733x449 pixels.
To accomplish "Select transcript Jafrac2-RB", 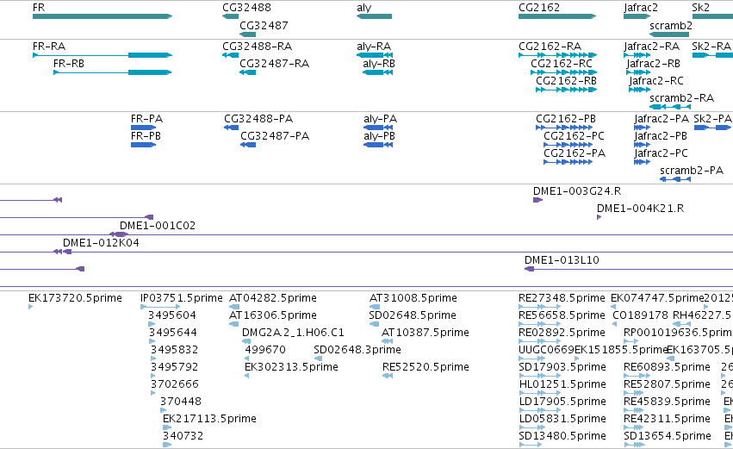I will coord(638,72).
